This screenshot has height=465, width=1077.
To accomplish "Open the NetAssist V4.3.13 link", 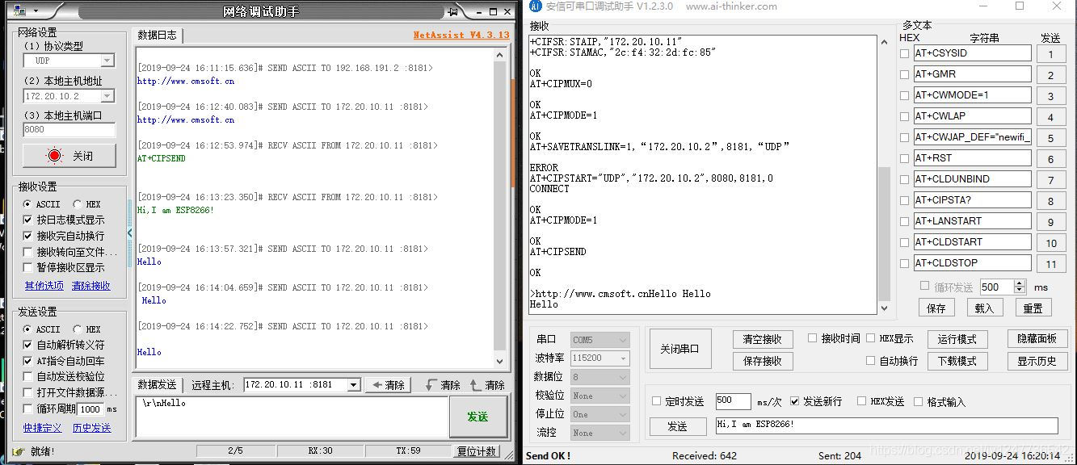I will (461, 36).
